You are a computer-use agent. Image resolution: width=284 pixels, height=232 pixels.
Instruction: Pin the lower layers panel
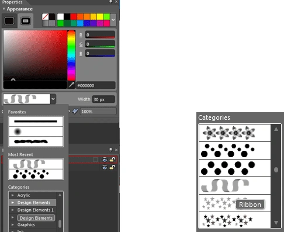pos(110,150)
